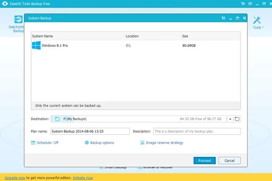Open the dropdown arrow next to Tools
This screenshot has height=181, width=272.
pyautogui.click(x=262, y=28)
